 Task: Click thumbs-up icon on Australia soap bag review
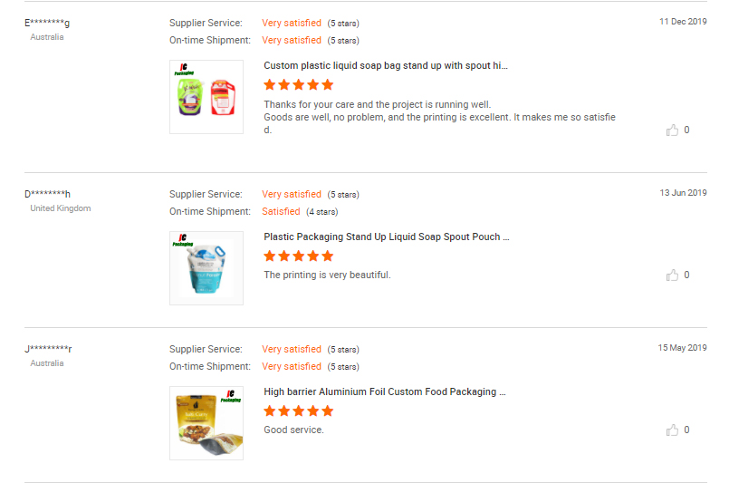(x=673, y=130)
